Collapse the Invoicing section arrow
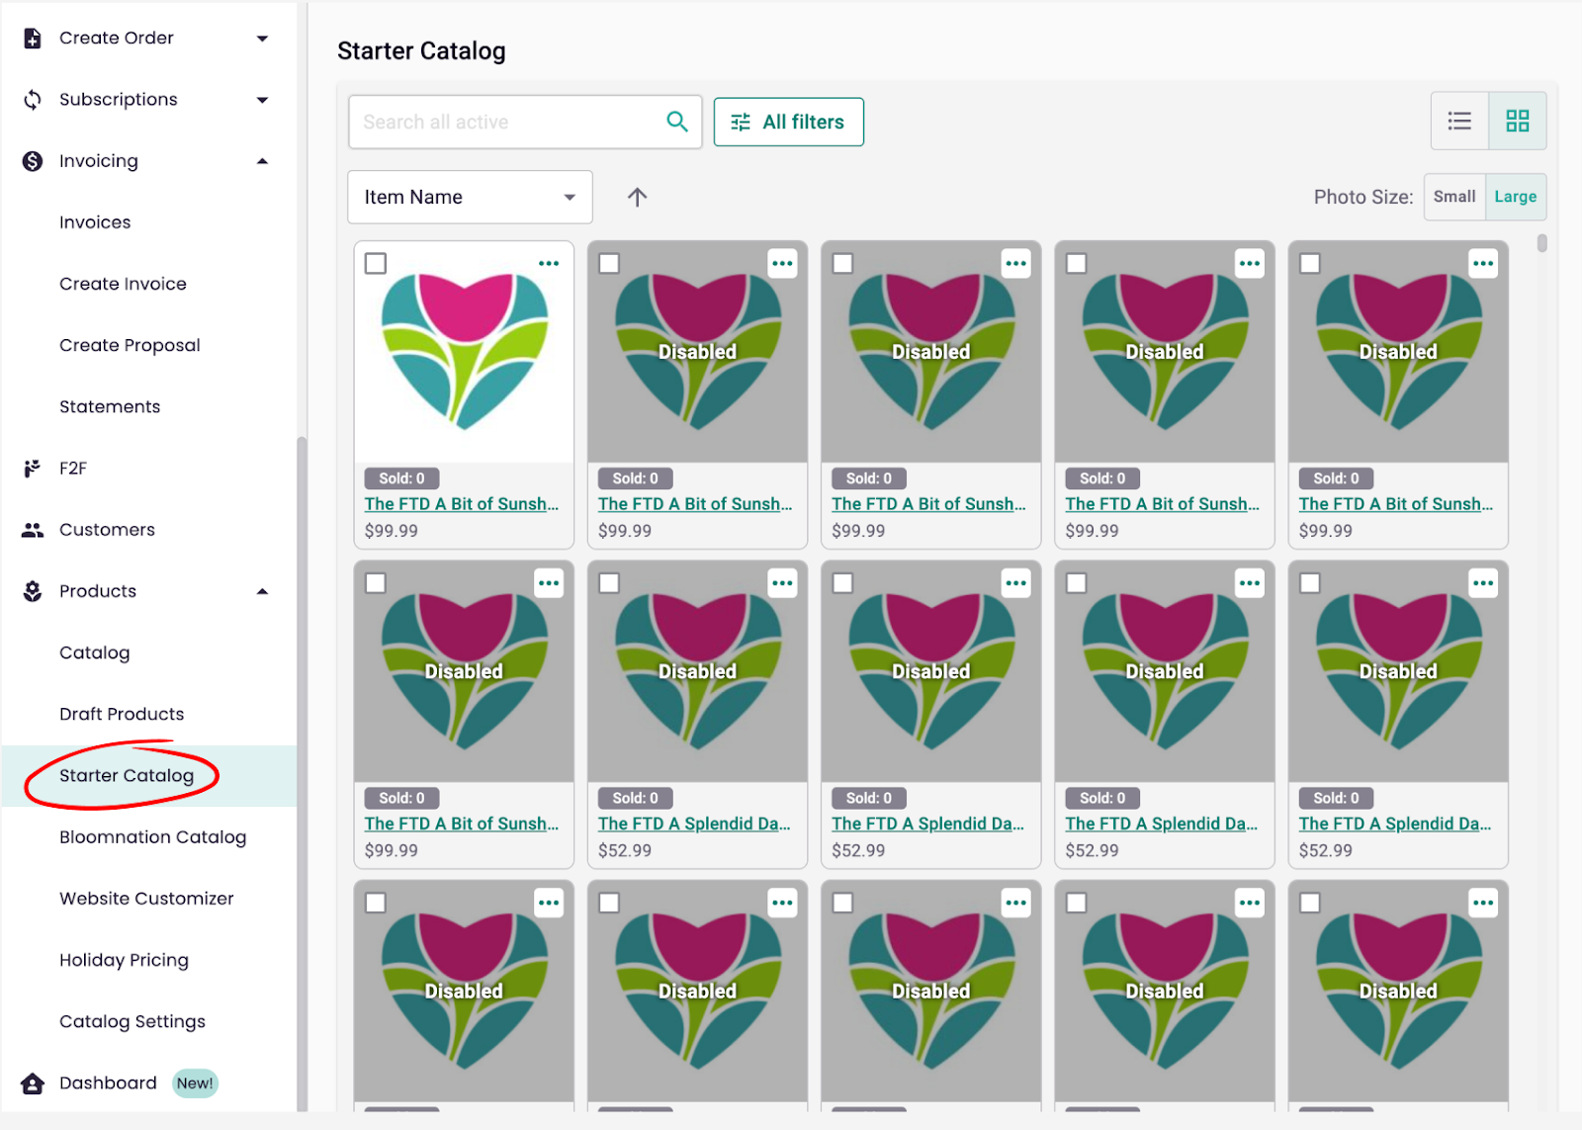Screen dimensions: 1582x1130 click(x=262, y=161)
